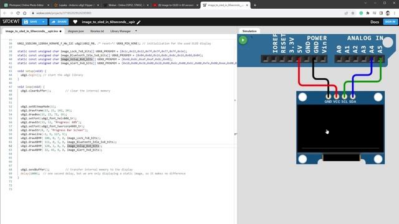Open the extensions puzzle icon
The image size is (399, 224).
pos(368,13)
